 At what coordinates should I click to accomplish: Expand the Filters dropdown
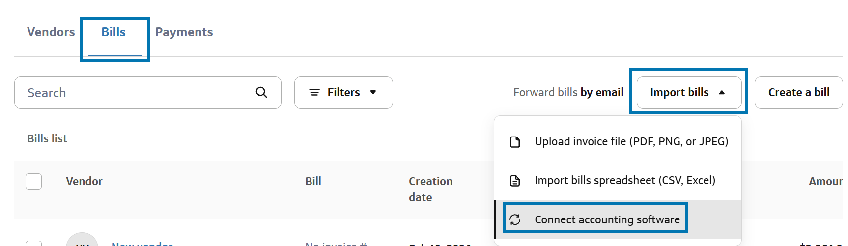click(x=343, y=92)
